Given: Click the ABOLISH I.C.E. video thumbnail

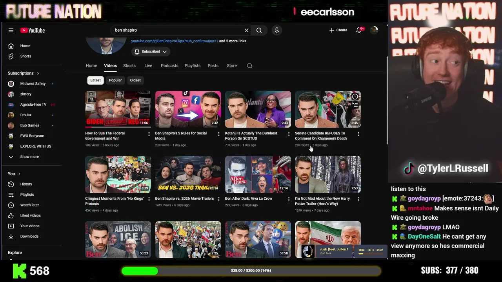Looking at the screenshot, I should click(118, 239).
